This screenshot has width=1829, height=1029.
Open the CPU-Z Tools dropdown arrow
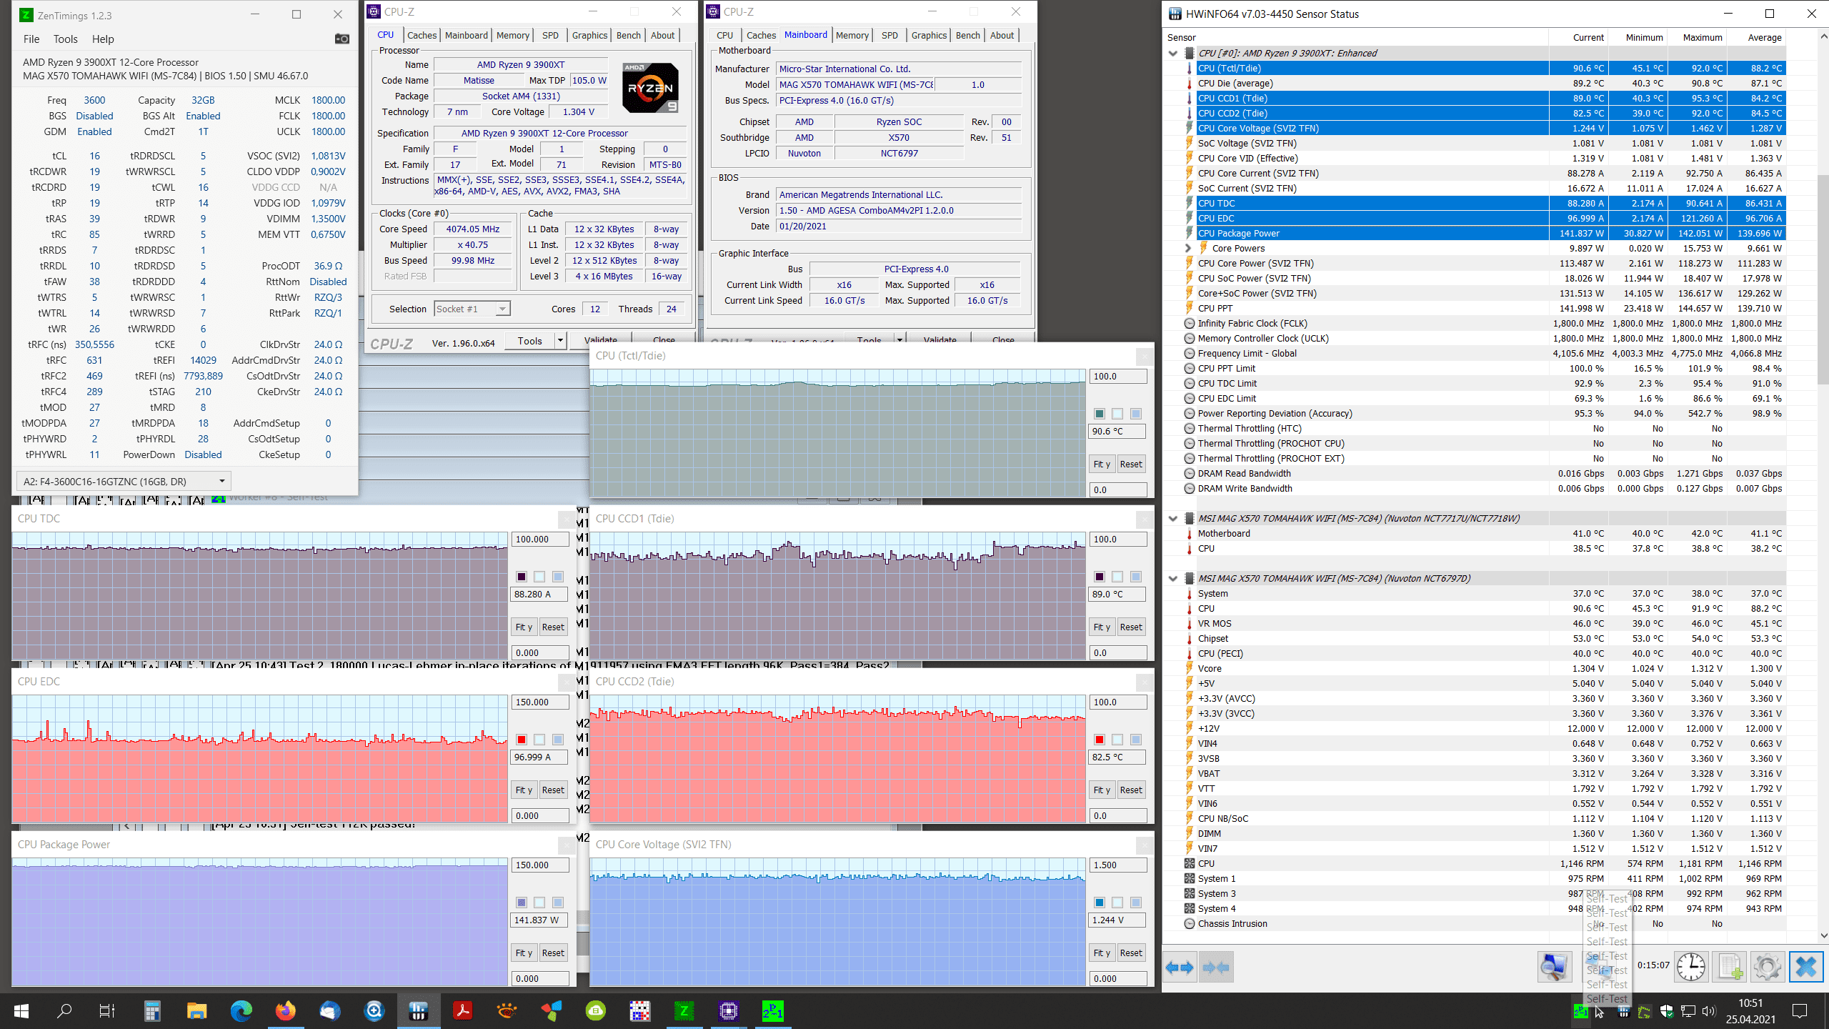pos(561,341)
